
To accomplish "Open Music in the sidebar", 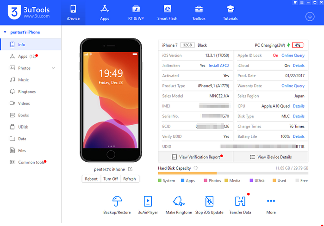I will click(x=31, y=79).
